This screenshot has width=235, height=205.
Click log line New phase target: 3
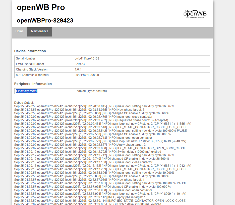tap(79, 110)
